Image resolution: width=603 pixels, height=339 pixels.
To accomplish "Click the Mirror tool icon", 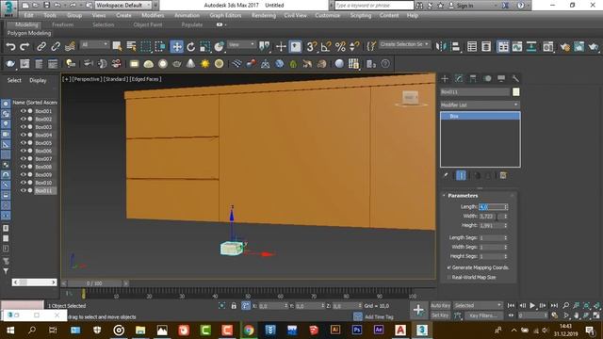I will point(441,46).
